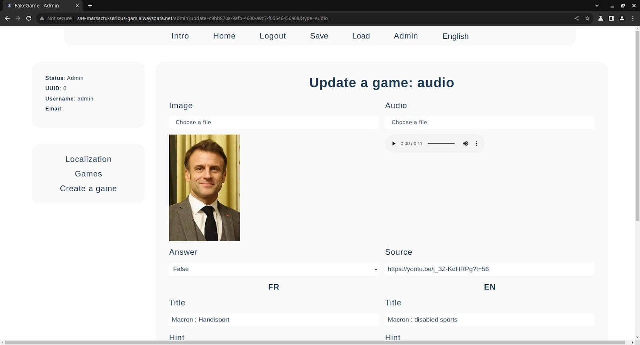Click the browser address bar URL

pos(202,18)
